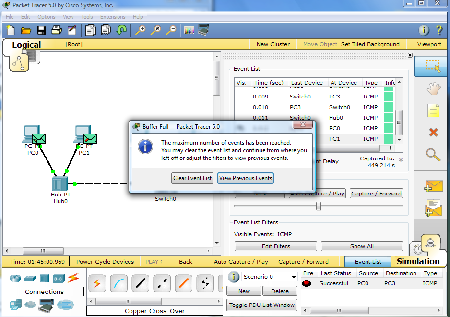Choose the Place Note tool

pos(433,110)
